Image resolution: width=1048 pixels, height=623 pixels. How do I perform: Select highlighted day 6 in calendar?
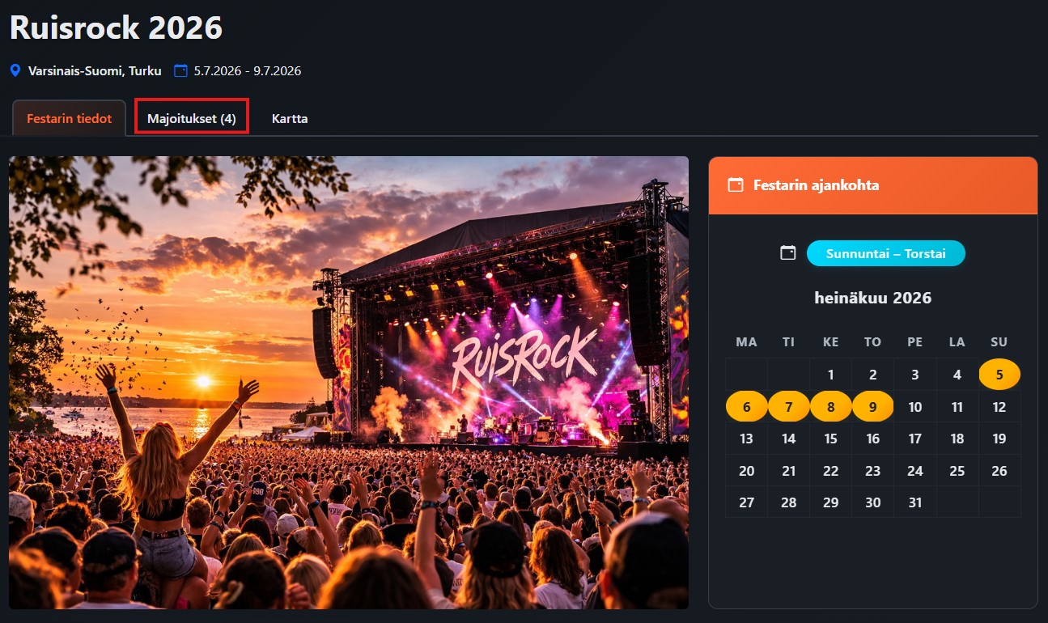point(746,407)
